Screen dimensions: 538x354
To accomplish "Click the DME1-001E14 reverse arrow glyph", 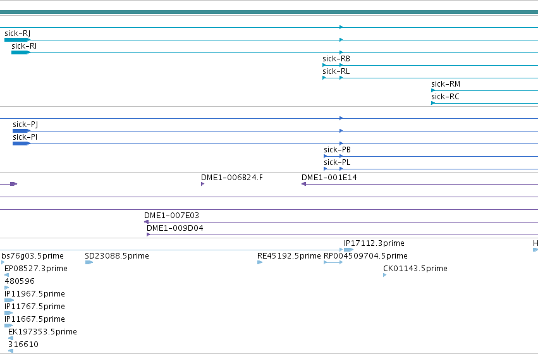I will (303, 184).
